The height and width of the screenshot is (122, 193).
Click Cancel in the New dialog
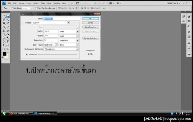pyautogui.click(x=91, y=23)
